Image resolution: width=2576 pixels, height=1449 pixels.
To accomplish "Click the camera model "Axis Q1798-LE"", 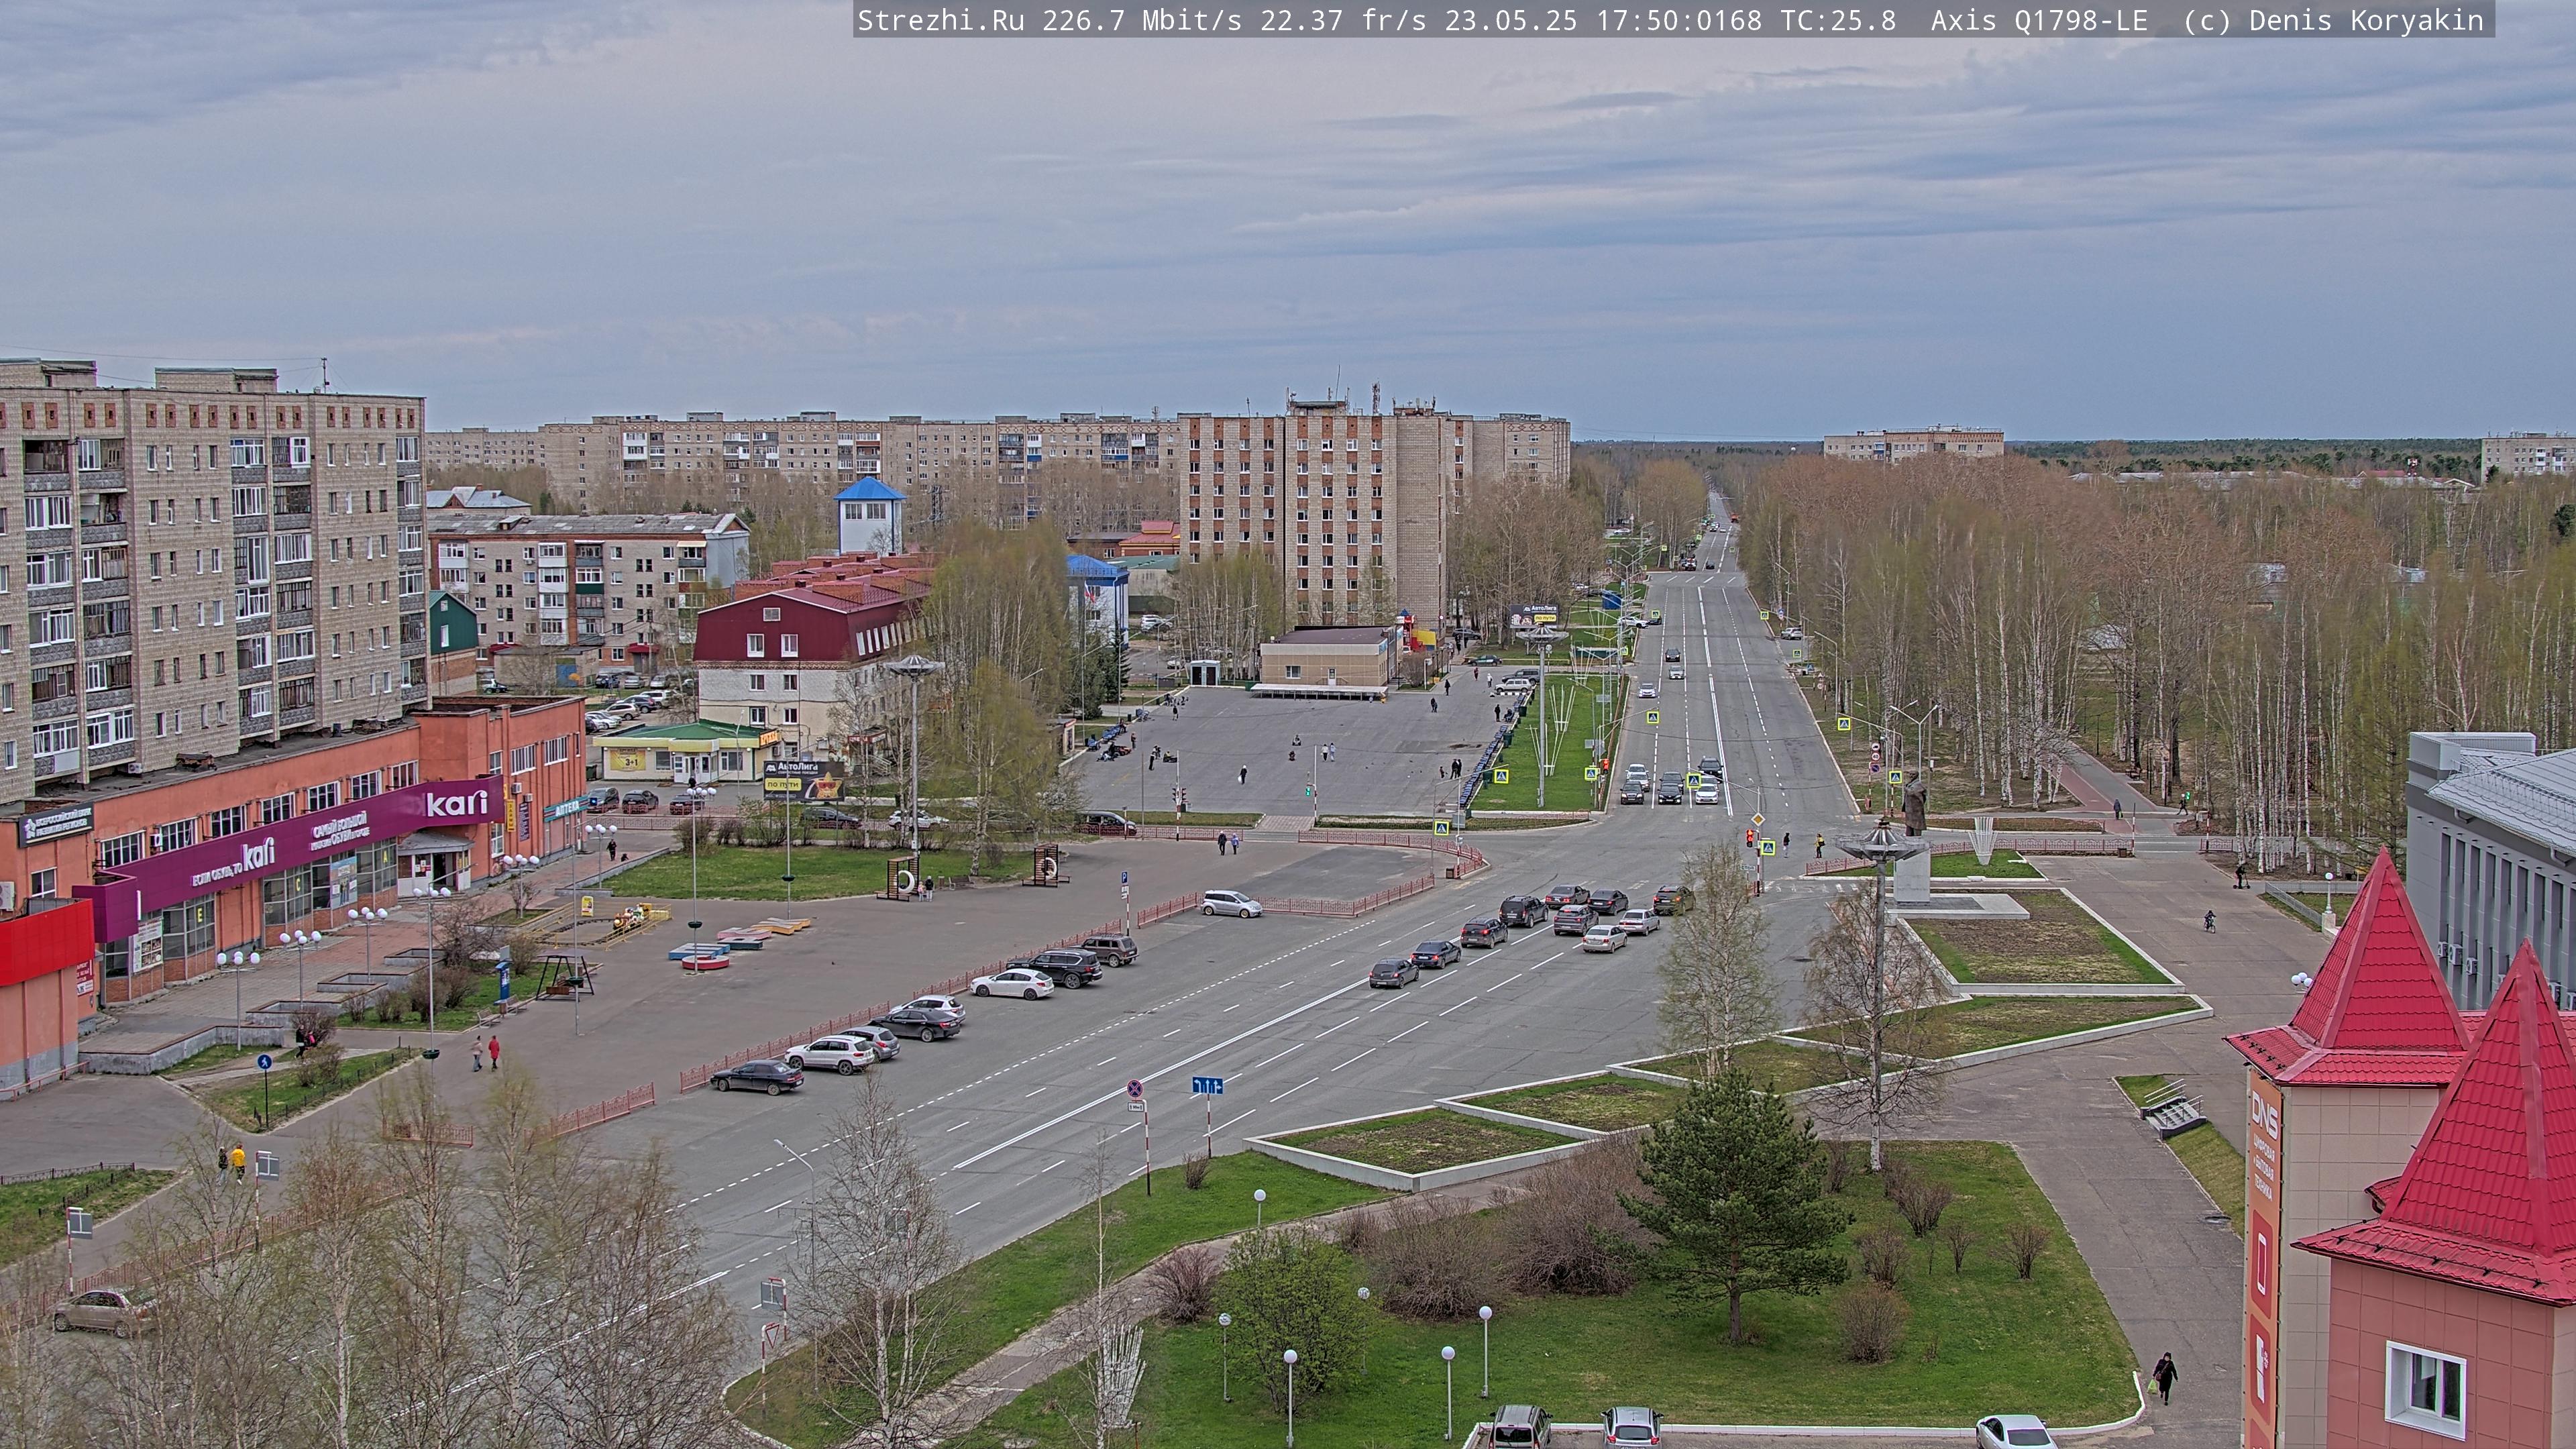I will (2039, 20).
